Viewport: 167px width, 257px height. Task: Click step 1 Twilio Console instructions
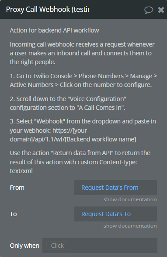(x=83, y=80)
